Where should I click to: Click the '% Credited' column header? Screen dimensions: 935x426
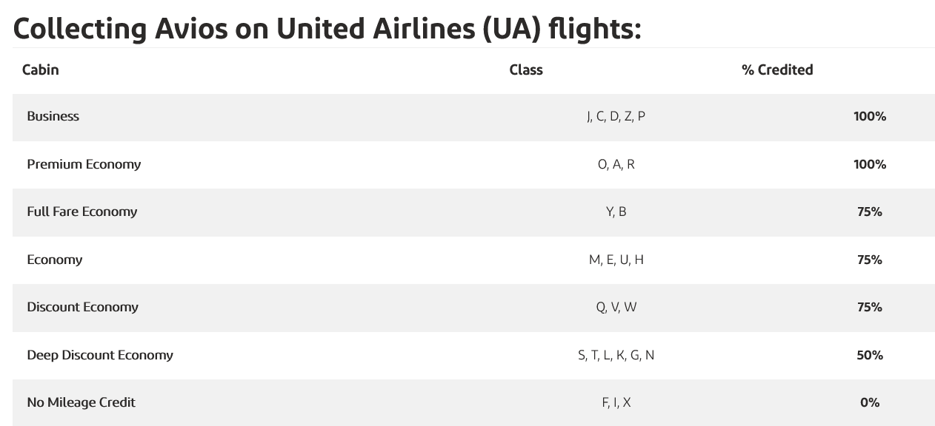pos(777,70)
